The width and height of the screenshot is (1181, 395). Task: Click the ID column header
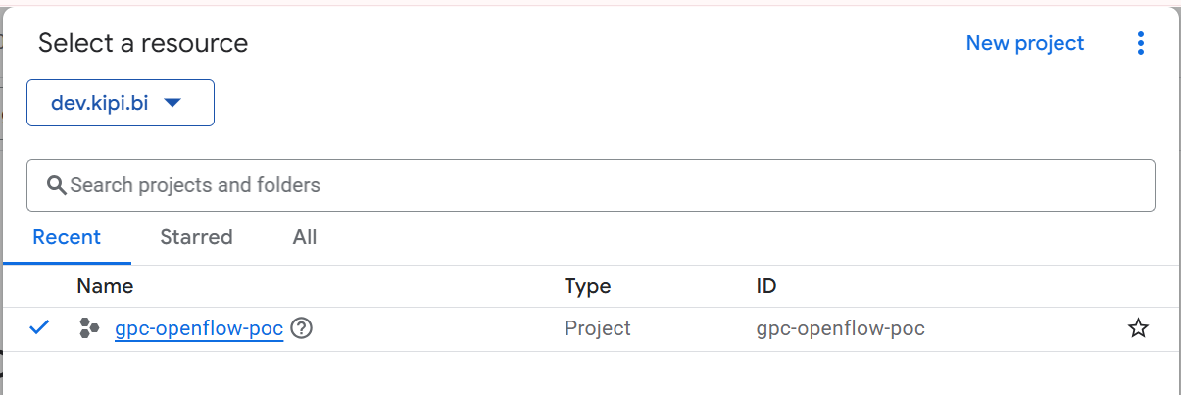766,286
